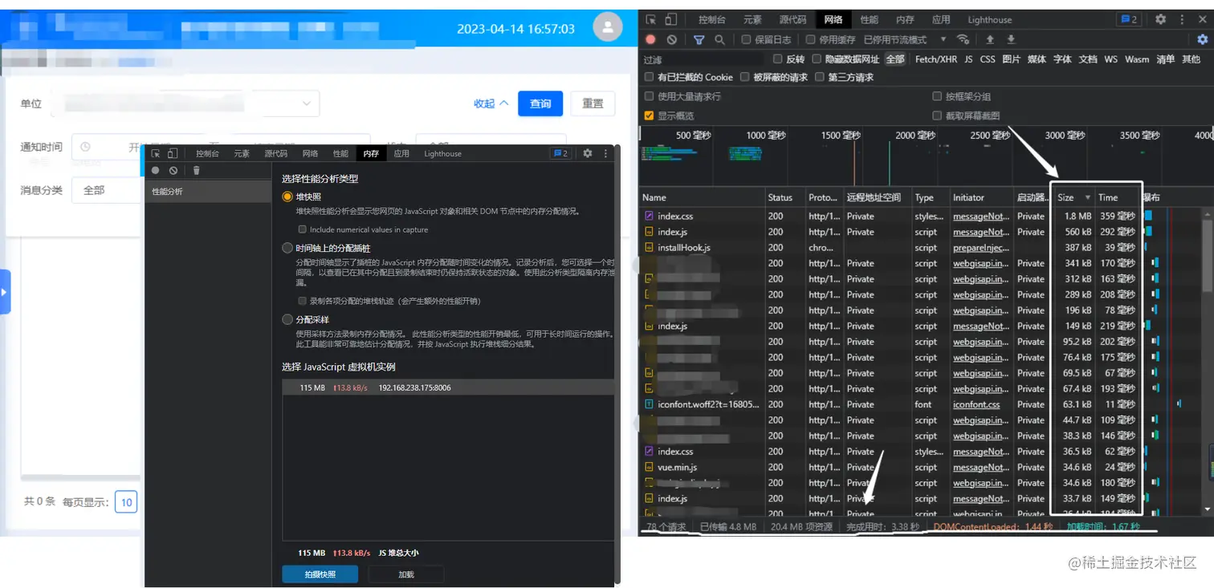Viewport: 1214px width, 588px height.
Task: Open DevTools settings gear in Network window
Action: [x=1160, y=19]
